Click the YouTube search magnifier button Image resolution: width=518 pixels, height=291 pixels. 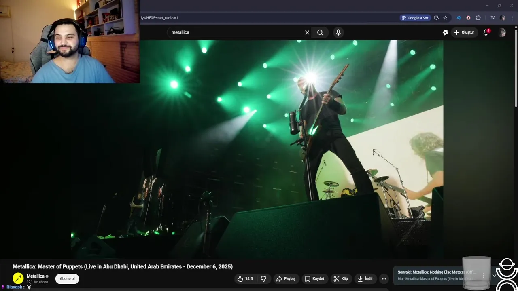320,32
